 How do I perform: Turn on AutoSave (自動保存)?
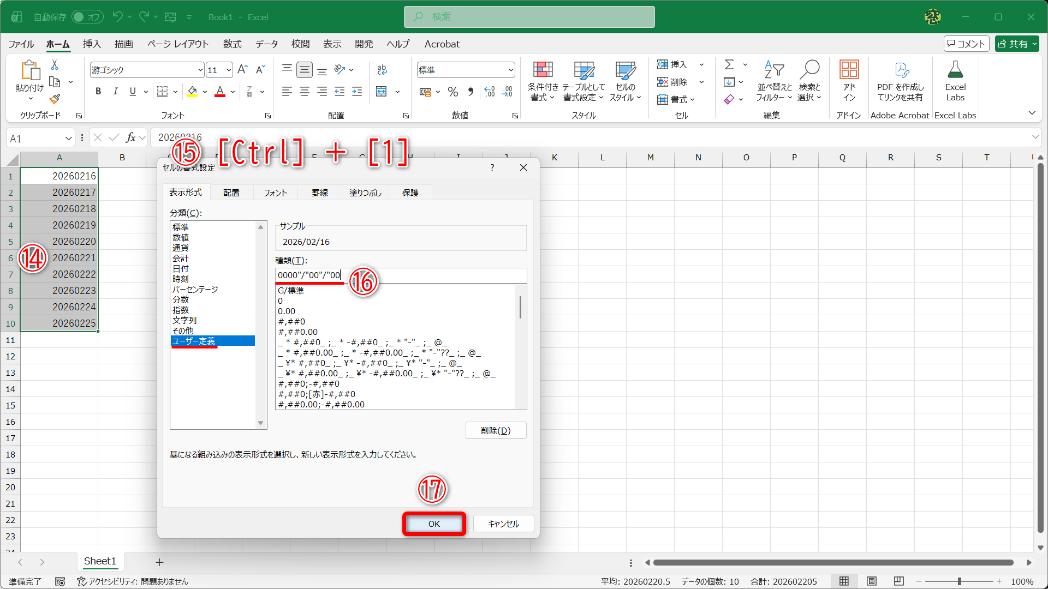coord(86,17)
